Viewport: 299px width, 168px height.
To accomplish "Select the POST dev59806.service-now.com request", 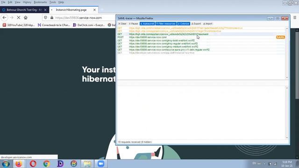I will click(x=201, y=37).
